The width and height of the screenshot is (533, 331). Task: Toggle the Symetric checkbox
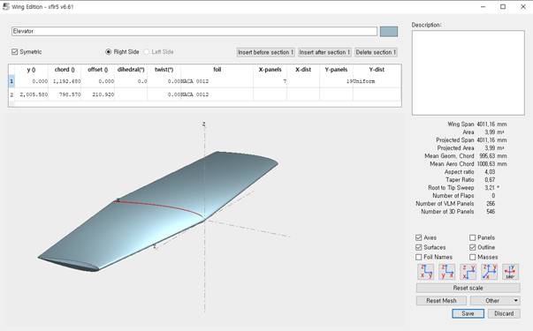(x=14, y=51)
